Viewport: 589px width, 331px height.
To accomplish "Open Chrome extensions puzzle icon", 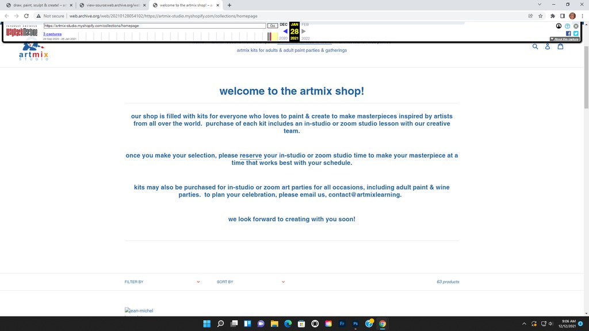I will 553,16.
